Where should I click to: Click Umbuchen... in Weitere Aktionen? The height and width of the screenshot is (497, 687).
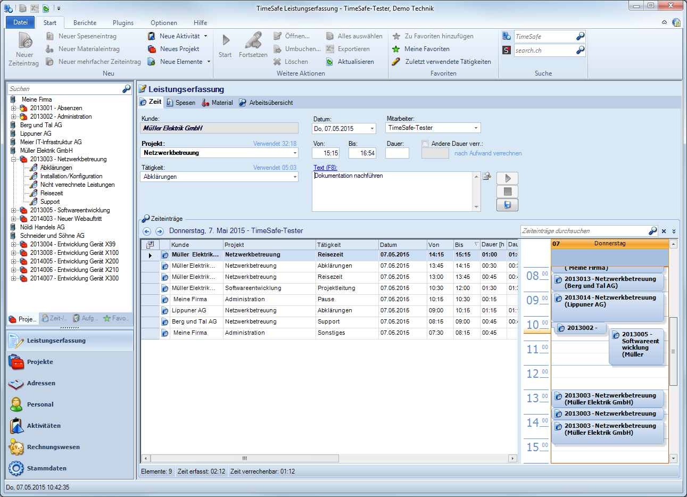pyautogui.click(x=297, y=49)
